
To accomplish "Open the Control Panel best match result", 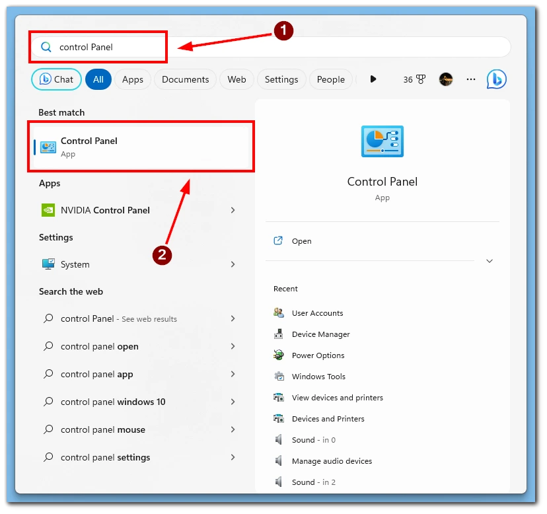I will (141, 147).
